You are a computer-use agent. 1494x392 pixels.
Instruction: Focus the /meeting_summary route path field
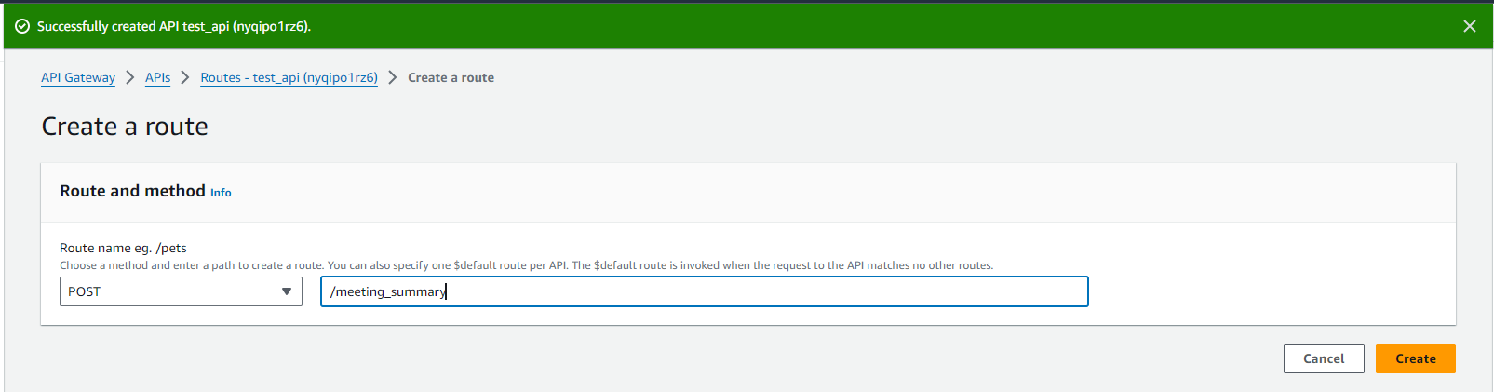[704, 291]
